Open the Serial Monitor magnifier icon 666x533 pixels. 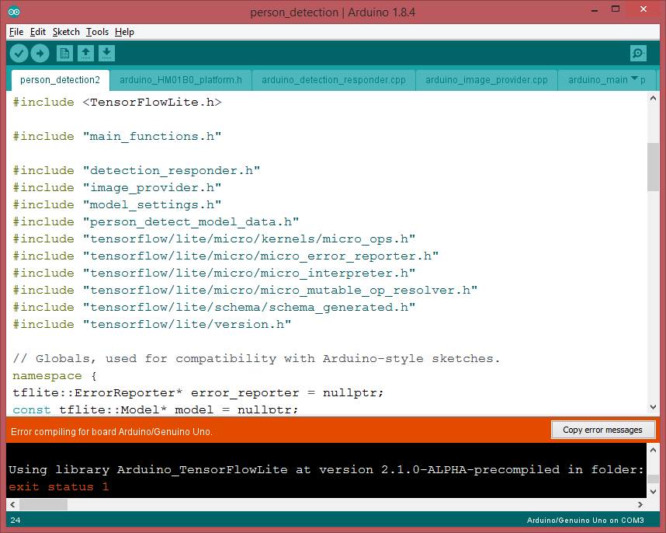(x=638, y=54)
